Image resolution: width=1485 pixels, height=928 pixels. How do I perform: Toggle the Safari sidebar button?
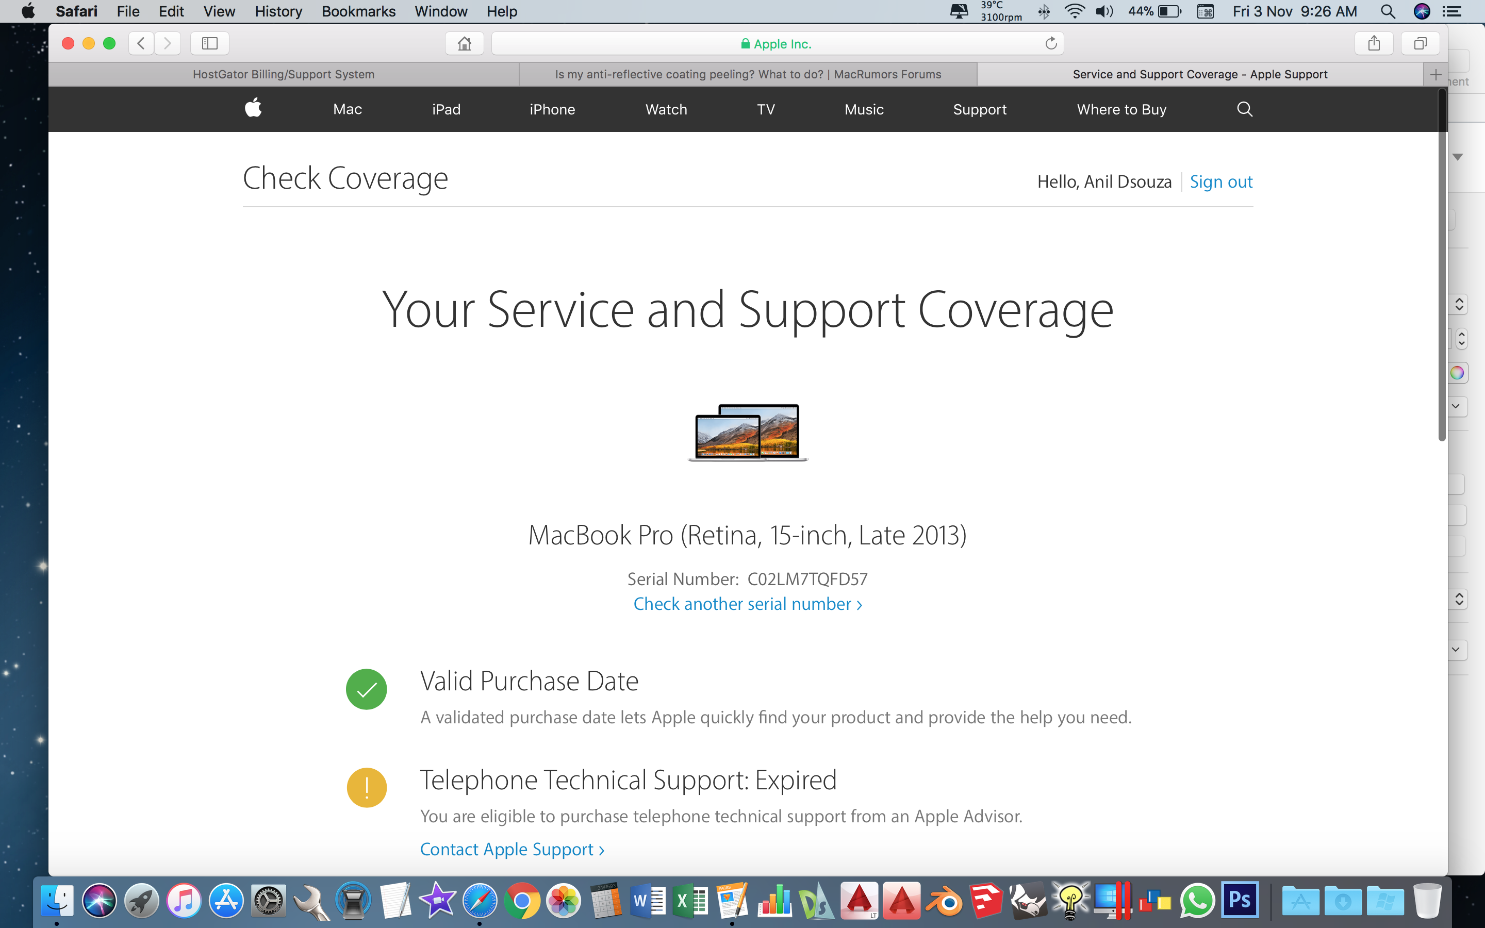click(210, 44)
